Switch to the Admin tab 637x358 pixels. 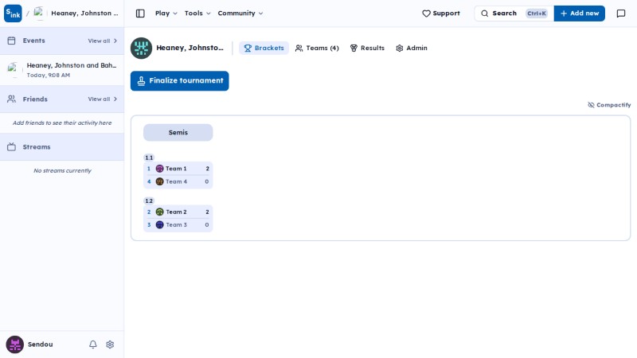point(412,48)
